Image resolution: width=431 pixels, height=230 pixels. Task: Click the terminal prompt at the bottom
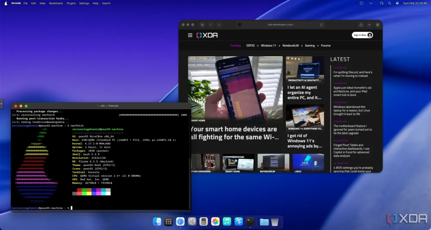click(42, 208)
